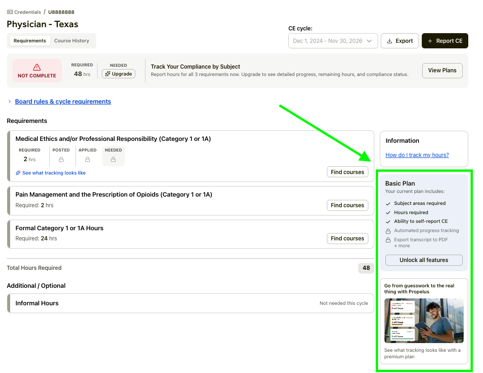Click lock icon beside Export transcript to PDF

[388, 240]
